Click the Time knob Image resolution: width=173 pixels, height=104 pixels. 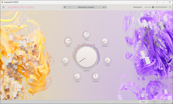(86, 34)
